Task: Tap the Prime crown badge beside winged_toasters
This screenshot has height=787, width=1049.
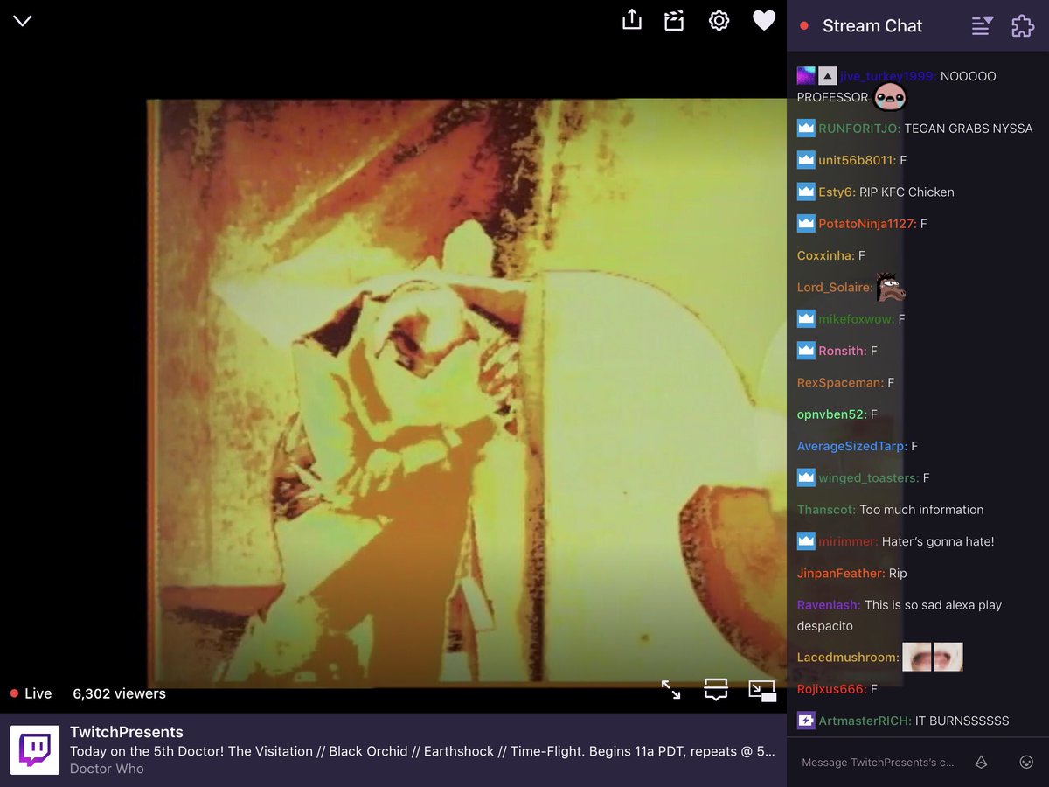Action: coord(806,478)
